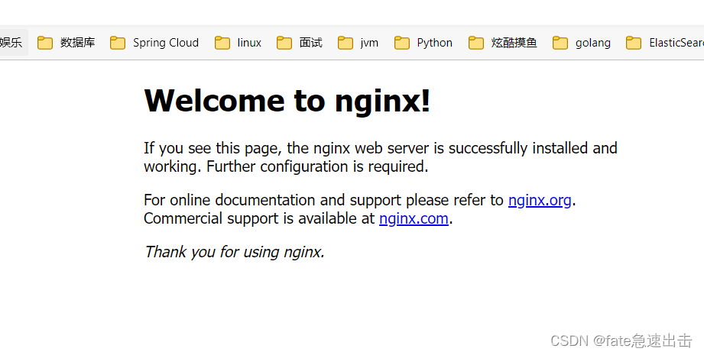
Task: Open the Spring Cloud bookmark folder
Action: pos(154,43)
